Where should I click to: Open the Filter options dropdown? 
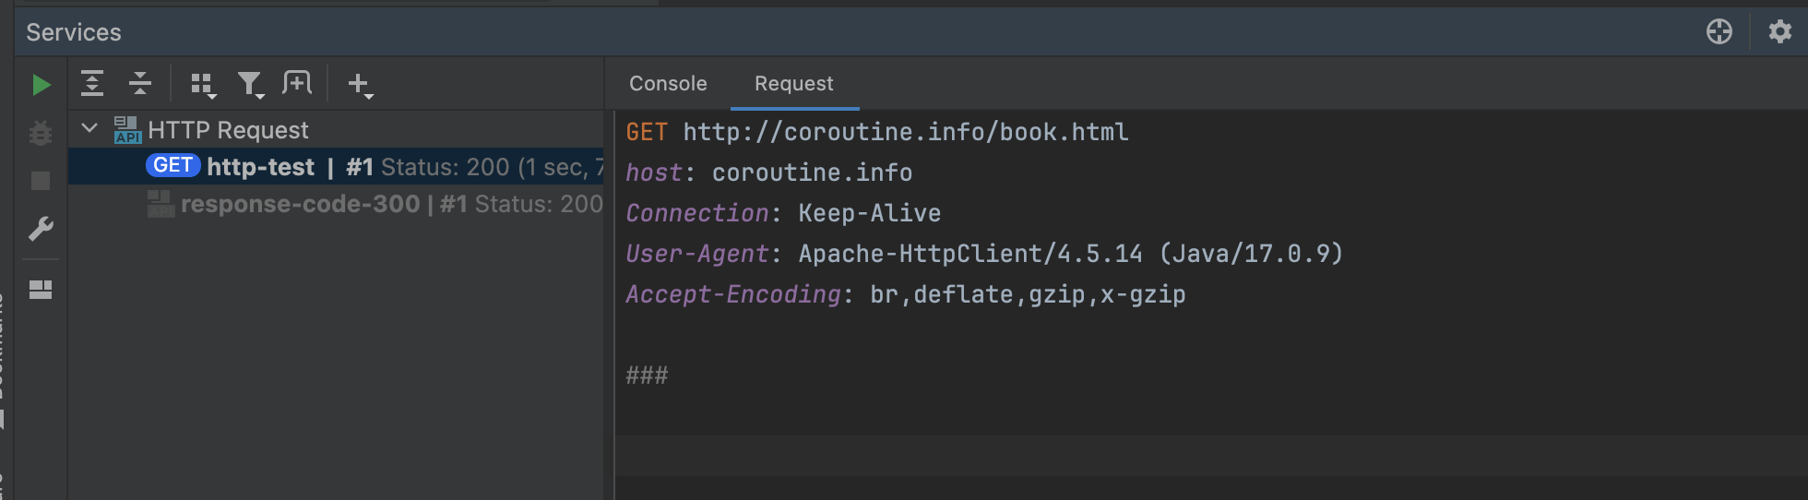(251, 85)
